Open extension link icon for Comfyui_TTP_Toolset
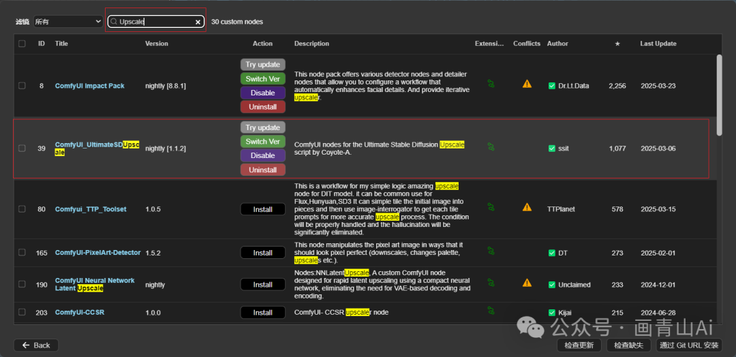Screen dimensions: 736x357 click(x=491, y=207)
